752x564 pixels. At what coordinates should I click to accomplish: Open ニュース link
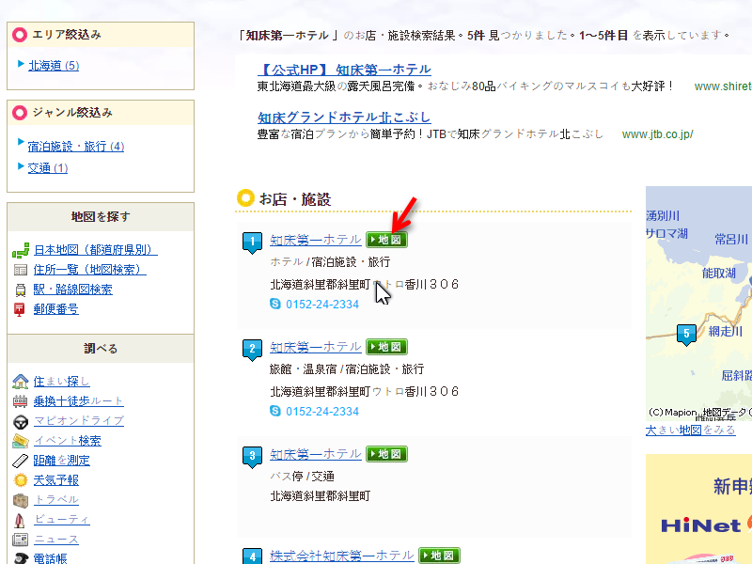coord(56,540)
